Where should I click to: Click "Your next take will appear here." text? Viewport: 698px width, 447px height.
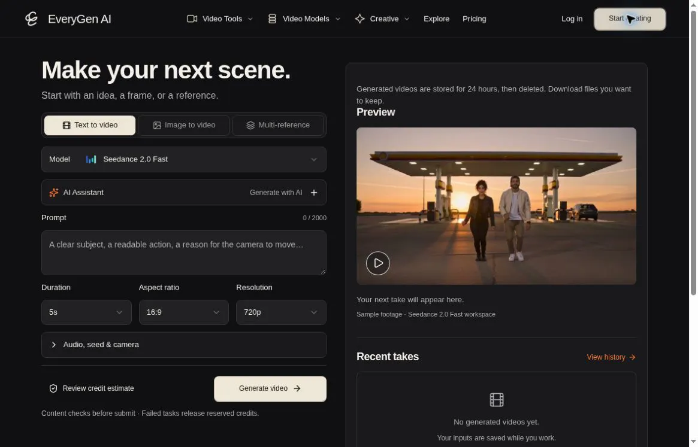click(410, 300)
